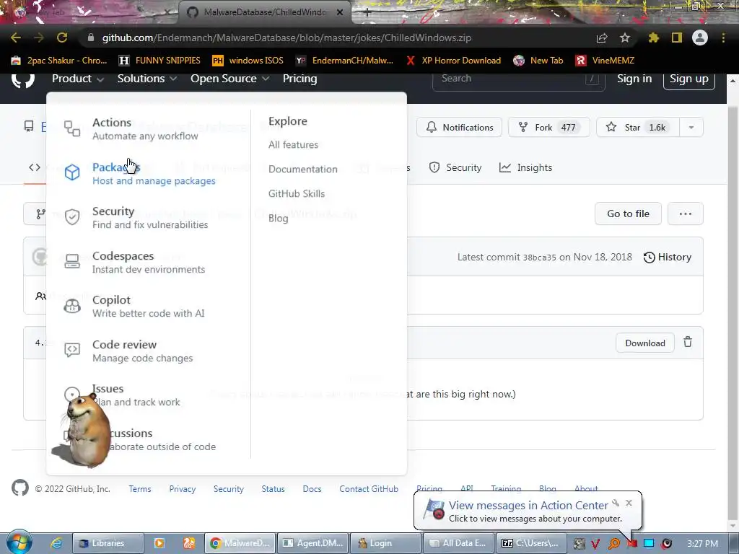This screenshot has width=739, height=554.
Task: Bookmark this page with the star icon
Action: (x=625, y=38)
